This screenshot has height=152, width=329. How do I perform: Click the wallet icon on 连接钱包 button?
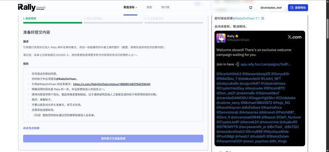292,8
